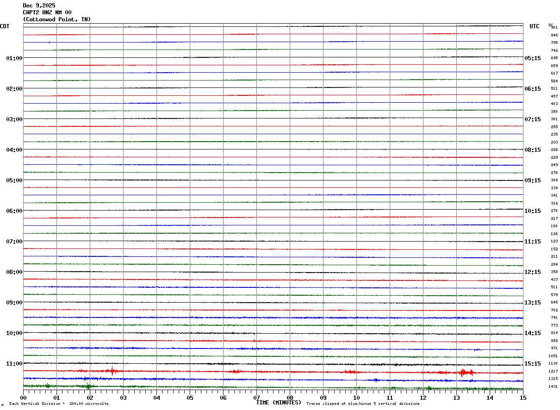This screenshot has height=410, width=560.
Task: Click the 'CWPT2 HNZ NM 00' station line
Action: [x=47, y=12]
